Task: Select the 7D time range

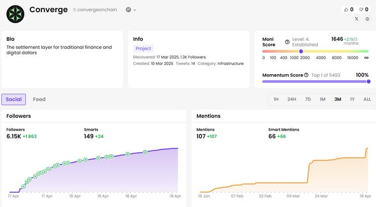Action: pos(308,99)
